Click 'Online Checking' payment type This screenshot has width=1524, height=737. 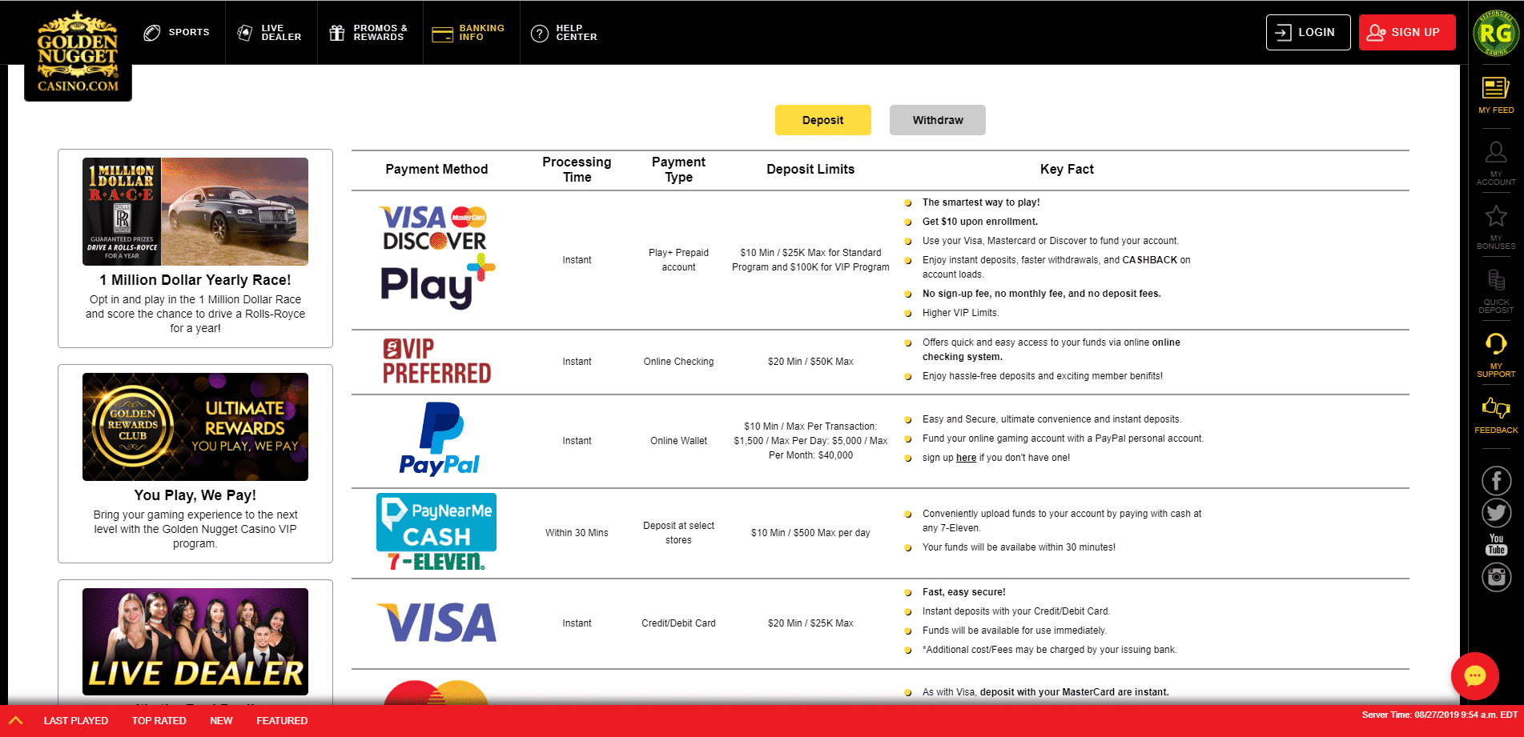(678, 362)
